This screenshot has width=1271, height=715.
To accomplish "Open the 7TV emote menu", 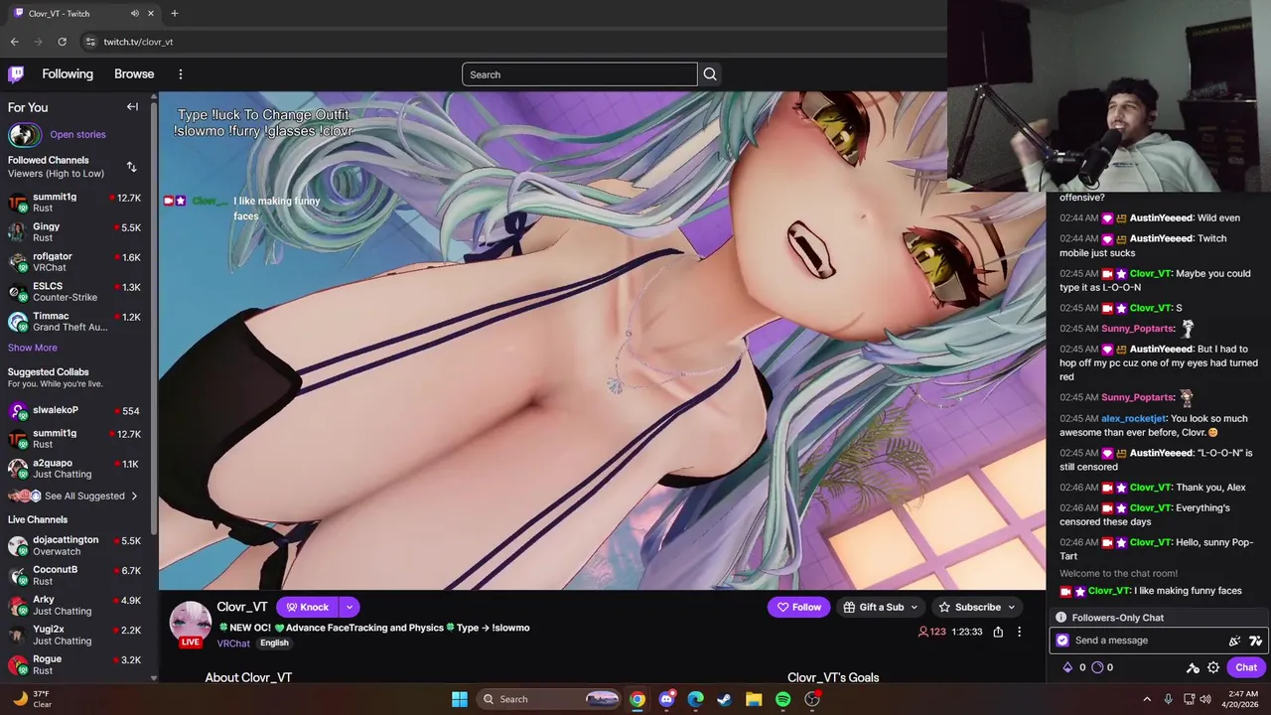I will coord(1255,641).
